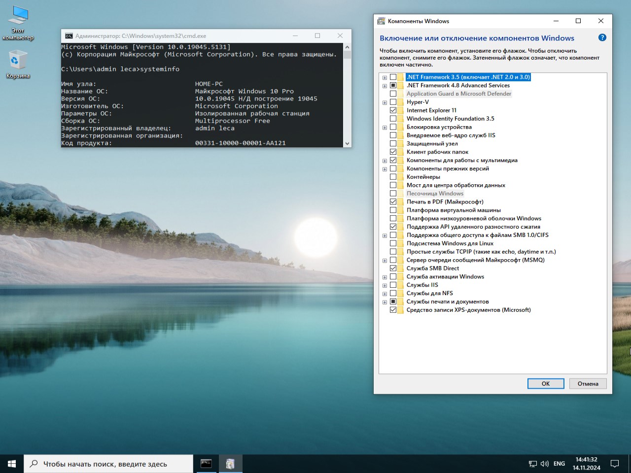Enable Windows Identity Foundation 3.5 checkbox
This screenshot has height=473, width=631.
[x=393, y=119]
